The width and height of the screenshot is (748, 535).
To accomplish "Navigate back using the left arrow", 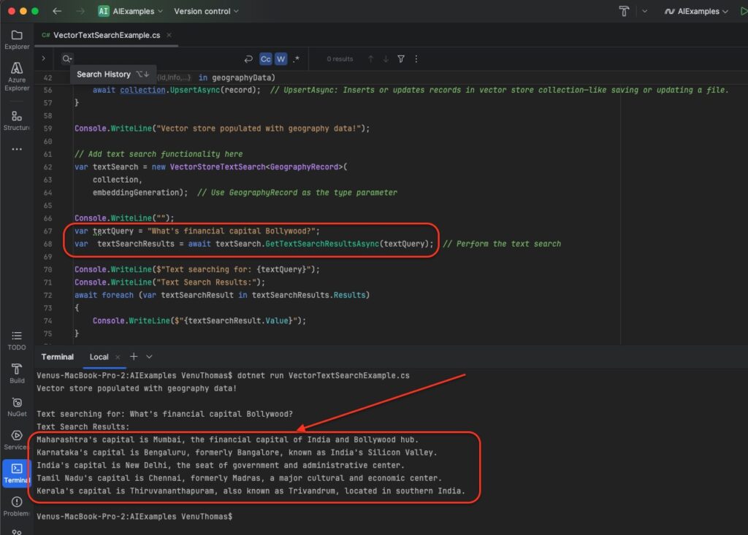I will (x=58, y=11).
